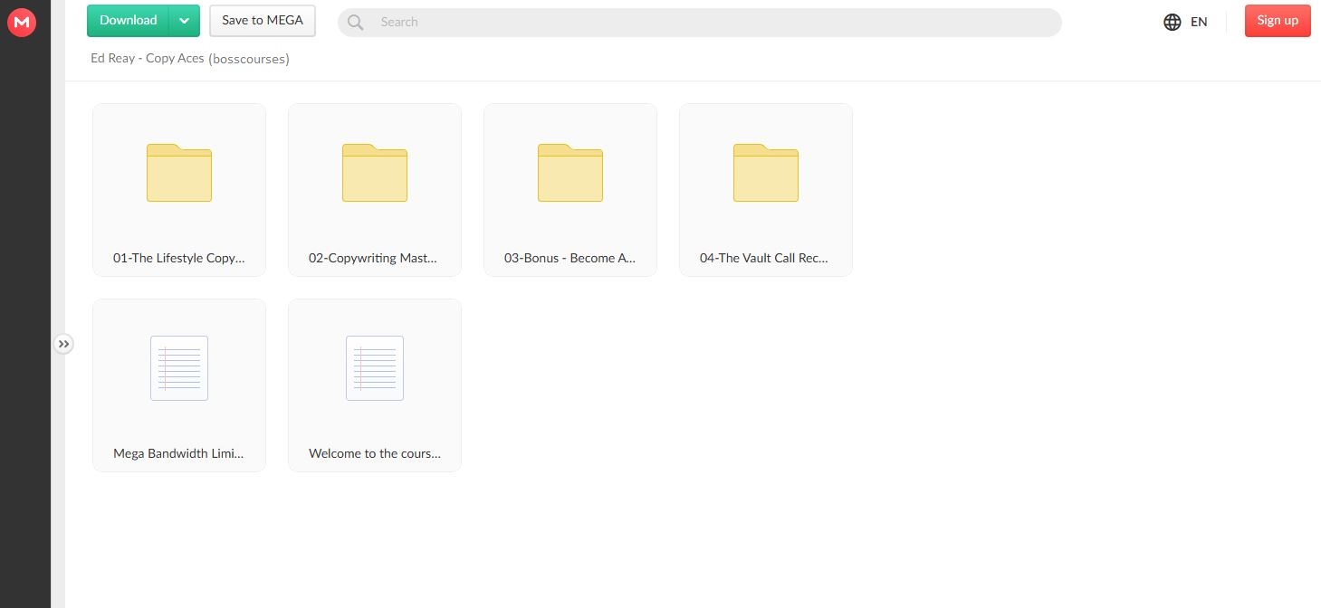Expand the collapsed left sidebar panel
Viewport: 1321px width, 608px height.
pos(62,344)
